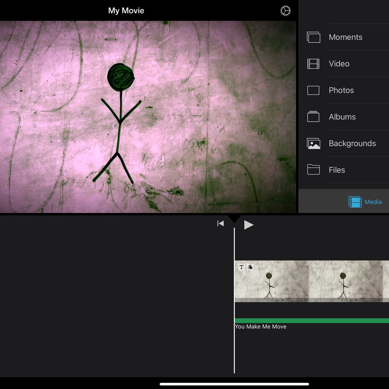Click the Albums stack icon
389x389 pixels.
(313, 116)
